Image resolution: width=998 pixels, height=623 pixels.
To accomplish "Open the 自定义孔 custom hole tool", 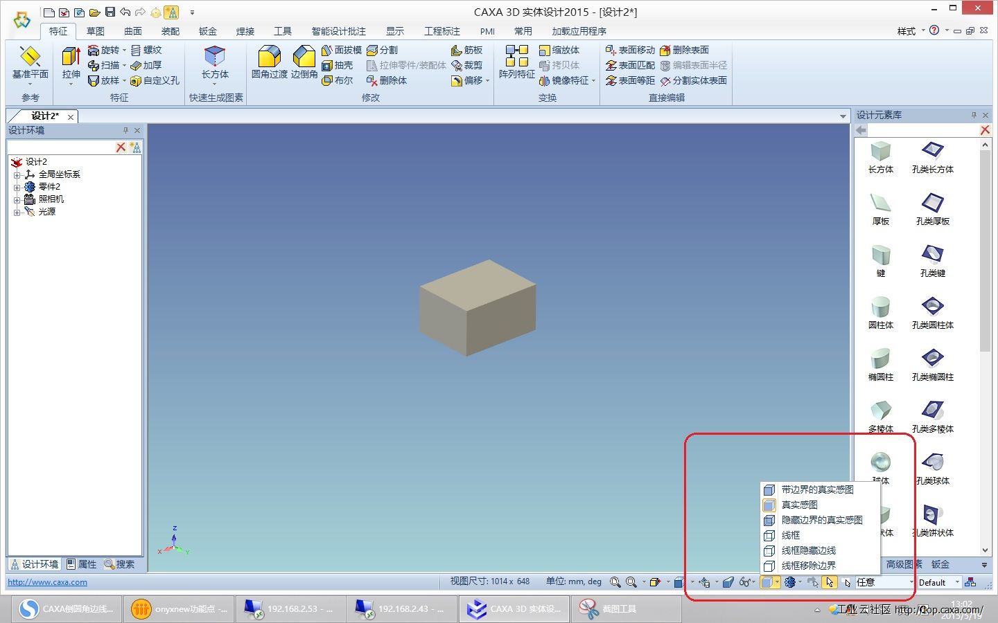I will [155, 80].
